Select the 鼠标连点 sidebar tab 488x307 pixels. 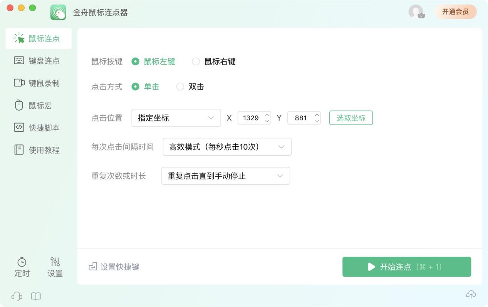click(x=39, y=38)
